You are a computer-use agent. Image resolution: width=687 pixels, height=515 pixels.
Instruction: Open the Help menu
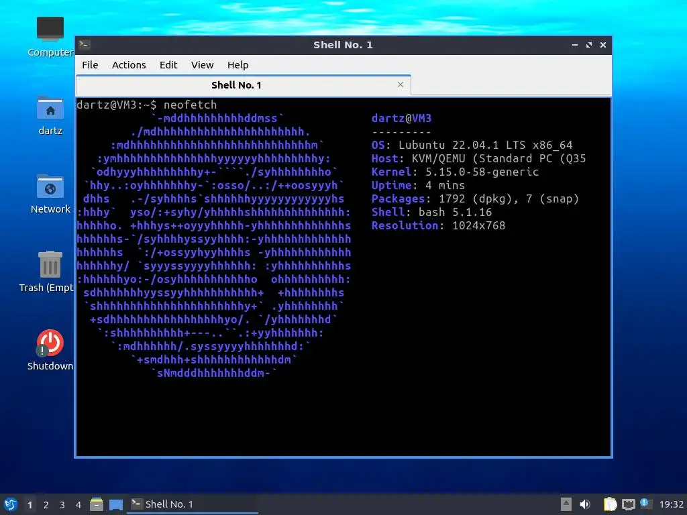238,65
